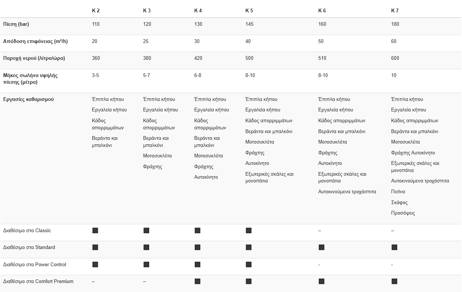Click the Standard availability square for K 7
Screen dimensions: 462x292
click(394, 248)
